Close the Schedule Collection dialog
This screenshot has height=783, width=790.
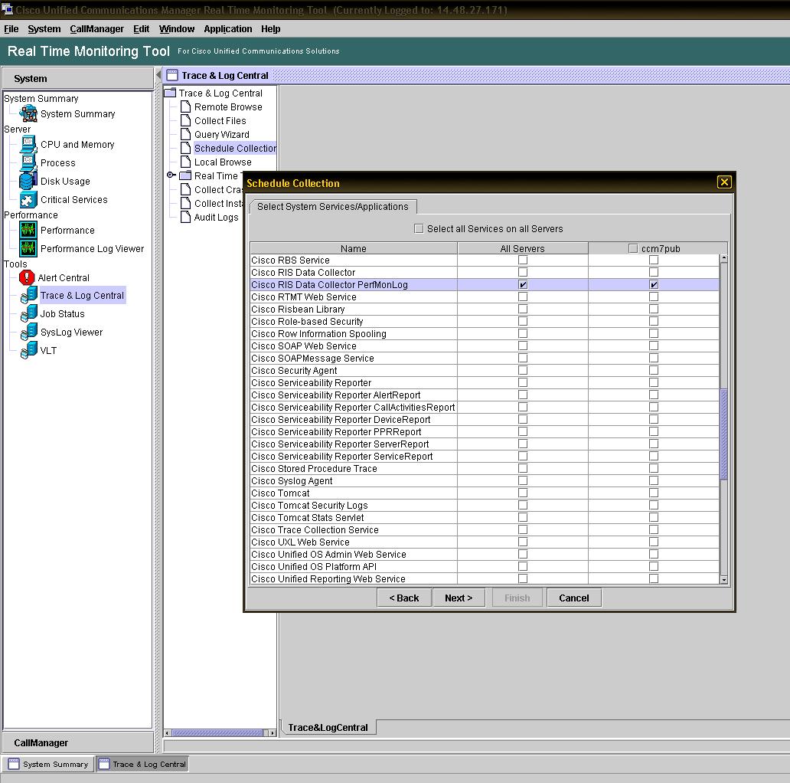point(724,182)
